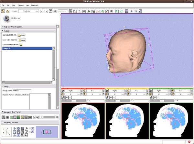Click the 3D view navigation thumbnail
The width and height of the screenshot is (194, 144).
[x=47, y=132]
